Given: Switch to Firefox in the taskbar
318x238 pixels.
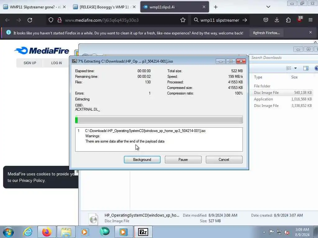Looking at the screenshot, I should (47, 232).
